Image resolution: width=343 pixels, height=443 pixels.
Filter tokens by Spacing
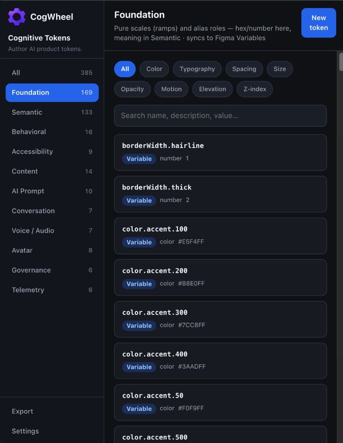(244, 69)
